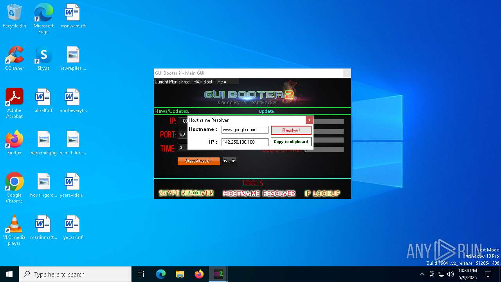Open Adobe Acrobat desktop shortcut
Viewport: 501px width, 282px height.
click(x=14, y=103)
